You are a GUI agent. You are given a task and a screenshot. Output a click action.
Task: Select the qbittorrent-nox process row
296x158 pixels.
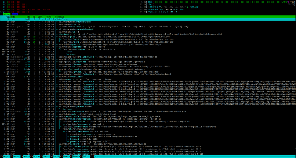[x=148, y=59]
